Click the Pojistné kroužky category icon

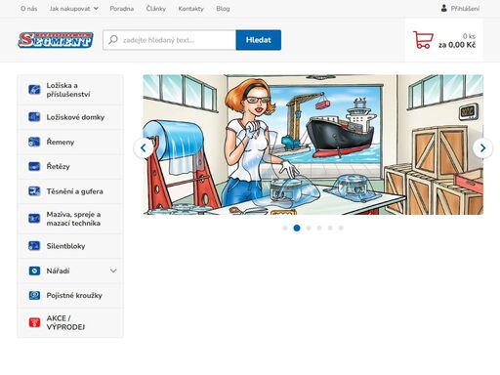pyautogui.click(x=34, y=295)
